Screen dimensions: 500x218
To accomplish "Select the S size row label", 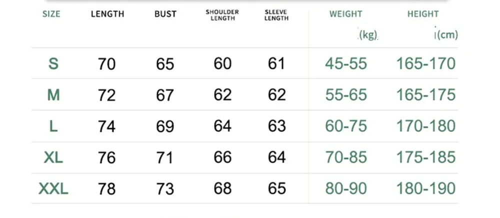I will [x=53, y=64].
